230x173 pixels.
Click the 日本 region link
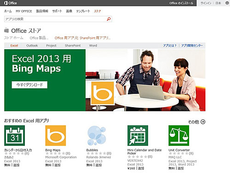[218, 3]
